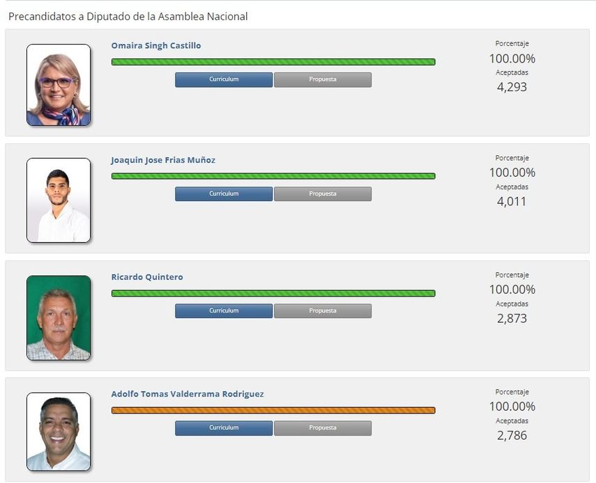
Task: Click Omaira Singh Castillo's profile photo
Action: tap(59, 84)
